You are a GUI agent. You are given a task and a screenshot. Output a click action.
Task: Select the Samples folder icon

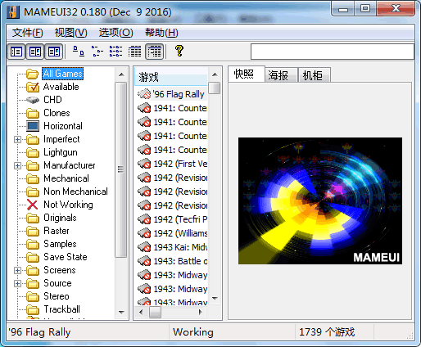click(x=33, y=244)
